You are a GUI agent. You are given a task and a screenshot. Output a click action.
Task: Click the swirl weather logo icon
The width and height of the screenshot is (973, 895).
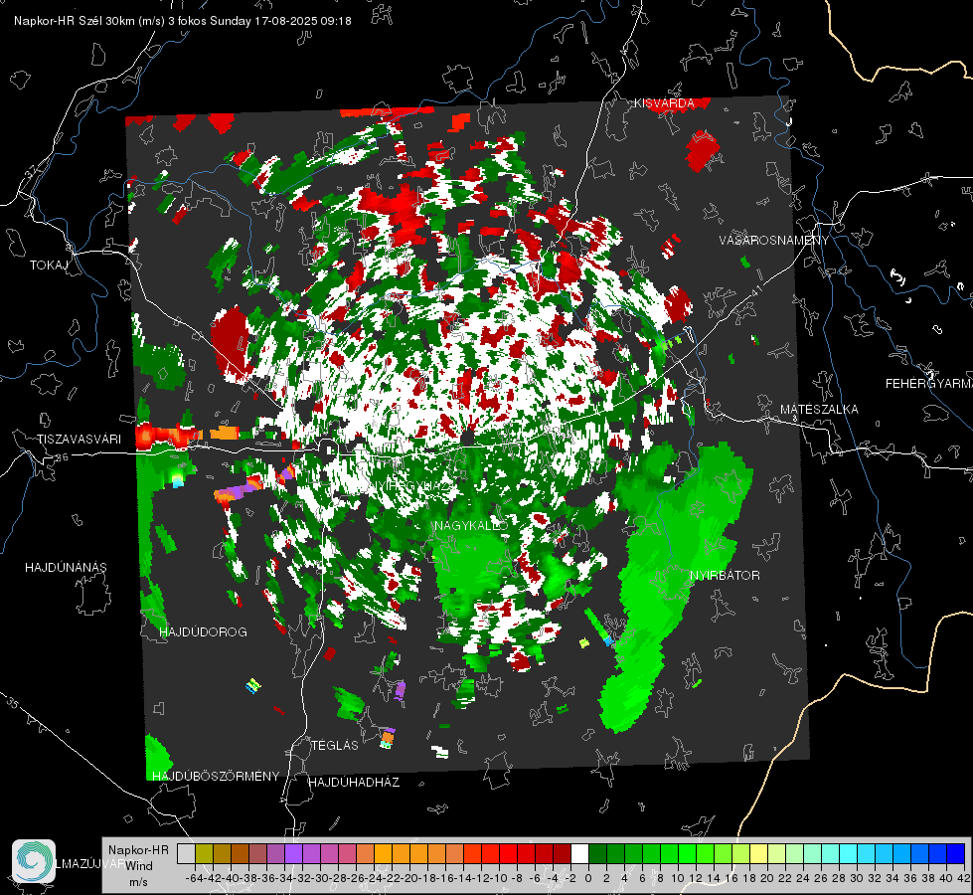click(x=34, y=861)
